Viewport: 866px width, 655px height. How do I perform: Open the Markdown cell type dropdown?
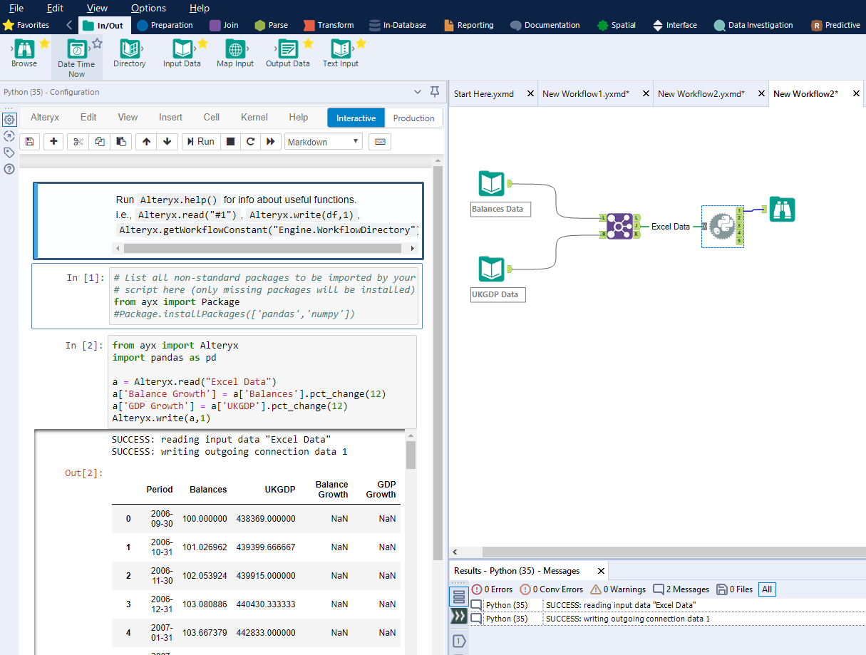click(323, 141)
